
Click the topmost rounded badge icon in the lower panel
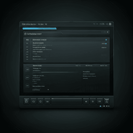28,70
